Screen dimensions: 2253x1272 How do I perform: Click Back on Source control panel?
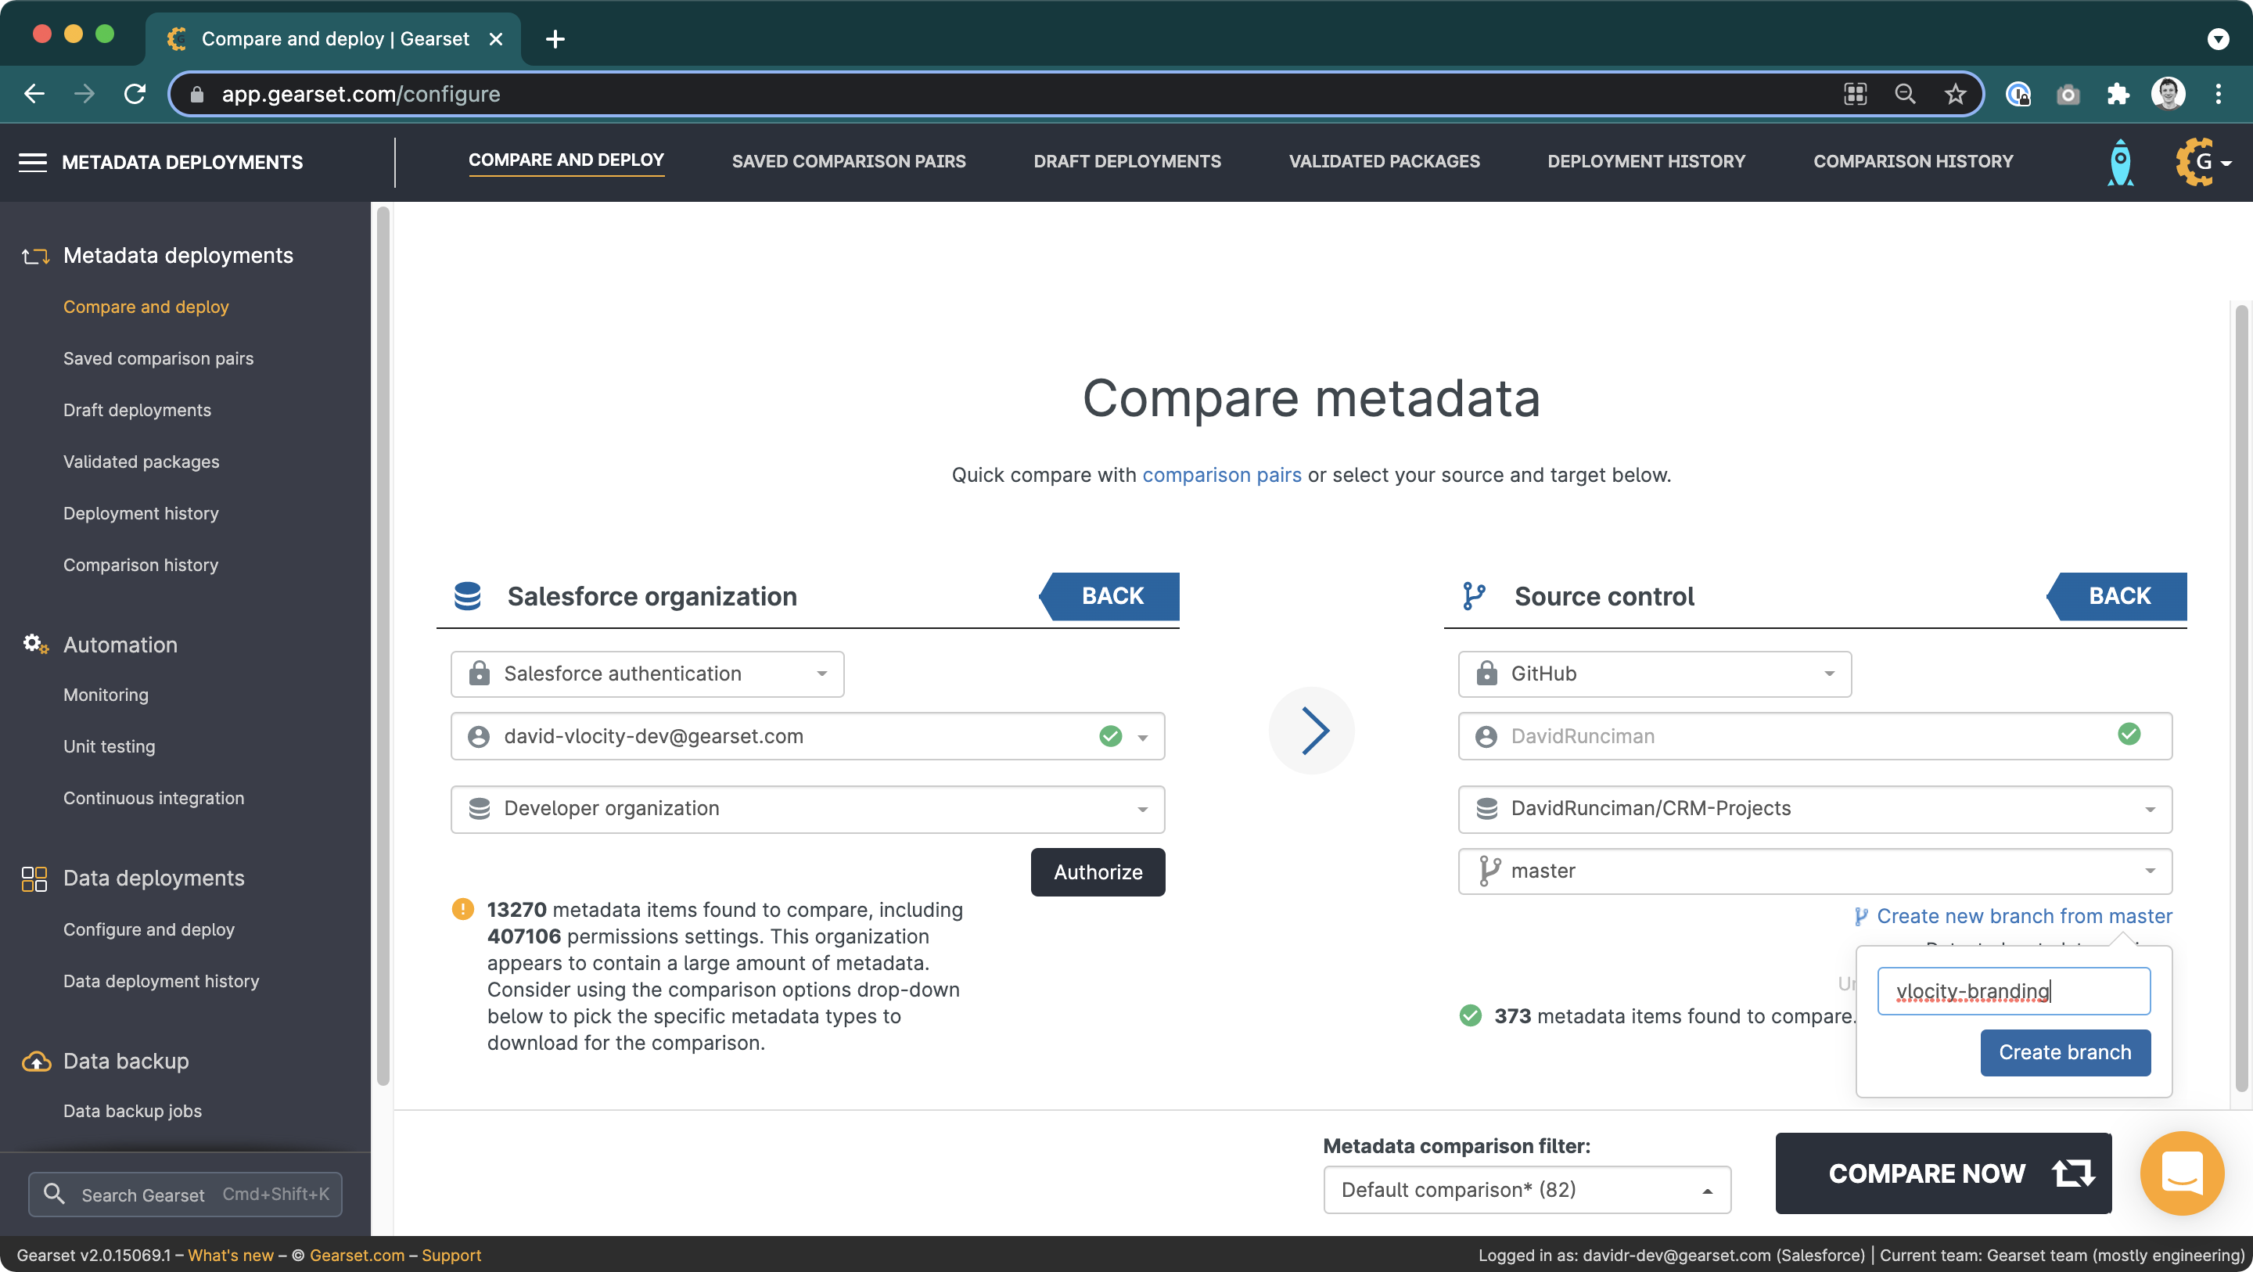pyautogui.click(x=2118, y=597)
